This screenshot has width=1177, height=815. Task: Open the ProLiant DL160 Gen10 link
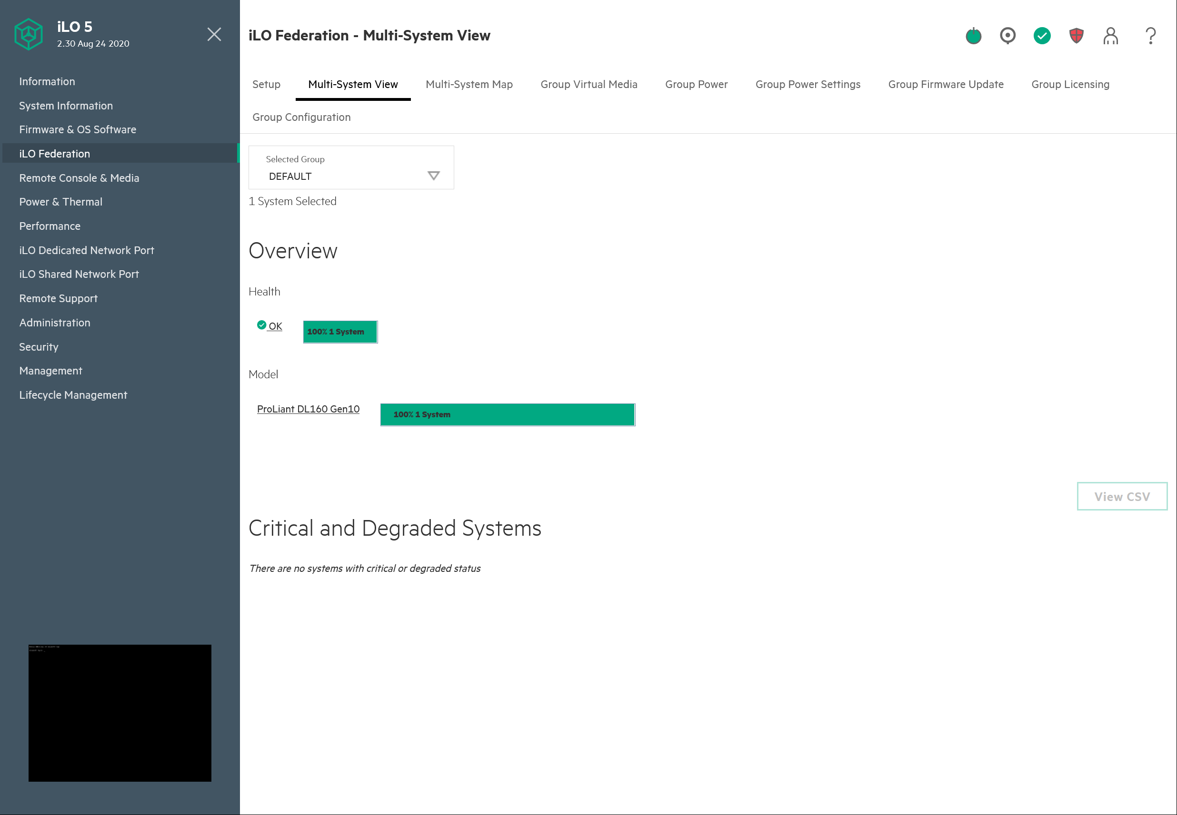click(x=308, y=409)
